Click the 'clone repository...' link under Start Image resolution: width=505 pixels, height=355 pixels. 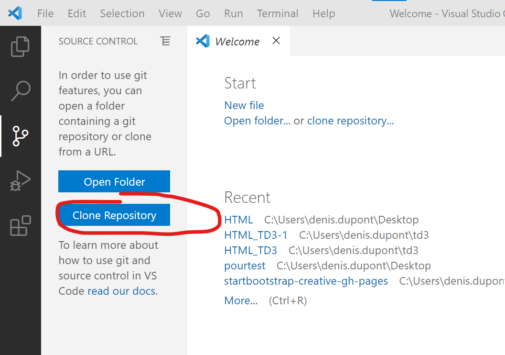[x=350, y=121]
